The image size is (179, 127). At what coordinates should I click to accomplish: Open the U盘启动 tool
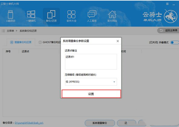pyautogui.click(x=11, y=16)
